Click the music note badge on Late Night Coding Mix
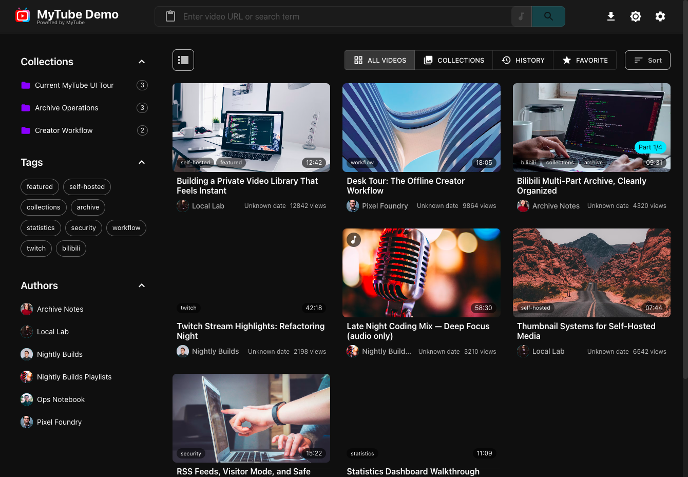Screen dimensions: 688x477 (x=354, y=240)
